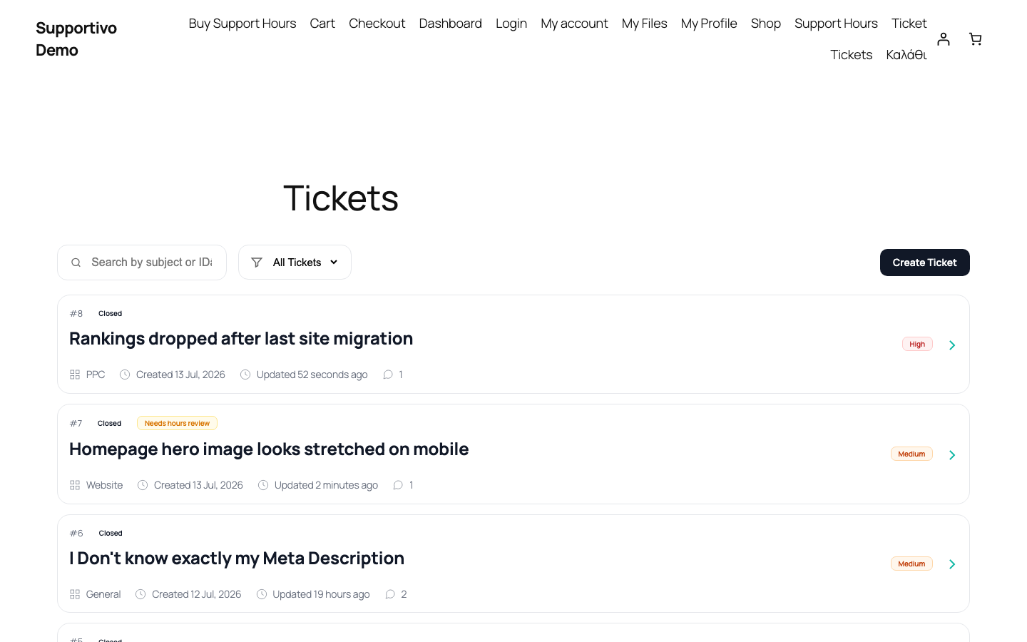Visit the Shop page
Viewport: 1027px width, 642px height.
coord(766,24)
